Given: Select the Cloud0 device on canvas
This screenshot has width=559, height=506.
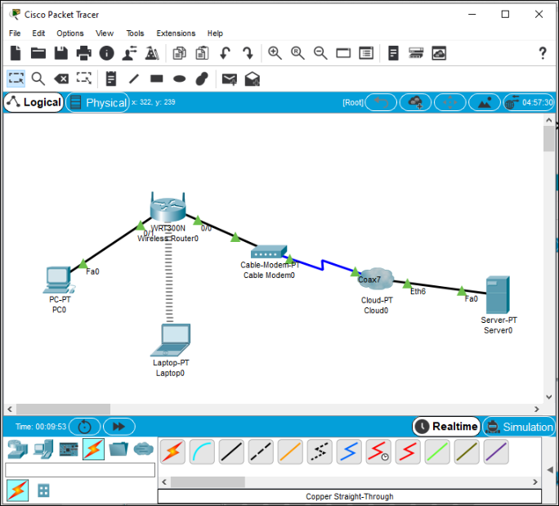Looking at the screenshot, I should point(376,279).
